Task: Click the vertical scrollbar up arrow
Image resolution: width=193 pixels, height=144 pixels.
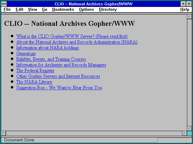Action: (189, 17)
